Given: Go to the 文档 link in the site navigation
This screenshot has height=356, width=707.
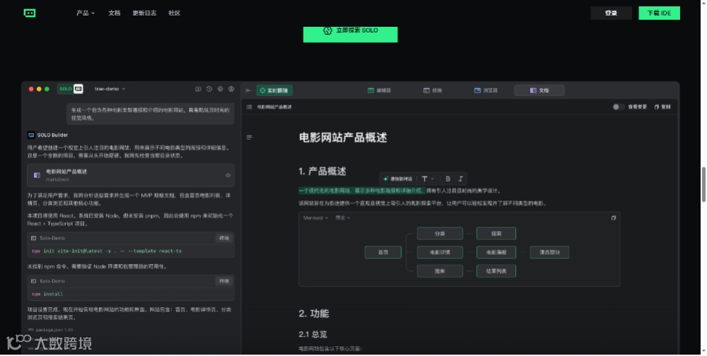Looking at the screenshot, I should tap(114, 13).
